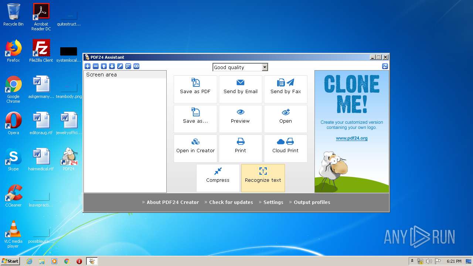Select the PDF24 desktop shortcut
This screenshot has height=266, width=473.
pyautogui.click(x=69, y=160)
